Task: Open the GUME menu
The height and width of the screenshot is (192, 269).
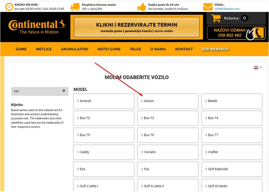Action: pyautogui.click(x=21, y=49)
